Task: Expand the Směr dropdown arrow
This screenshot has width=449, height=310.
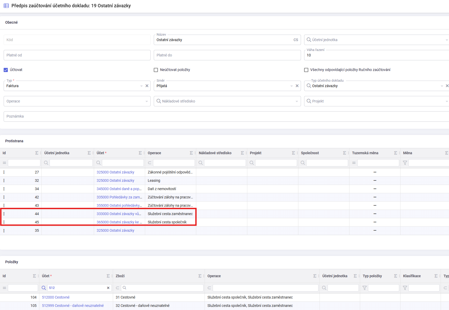Action: click(292, 86)
